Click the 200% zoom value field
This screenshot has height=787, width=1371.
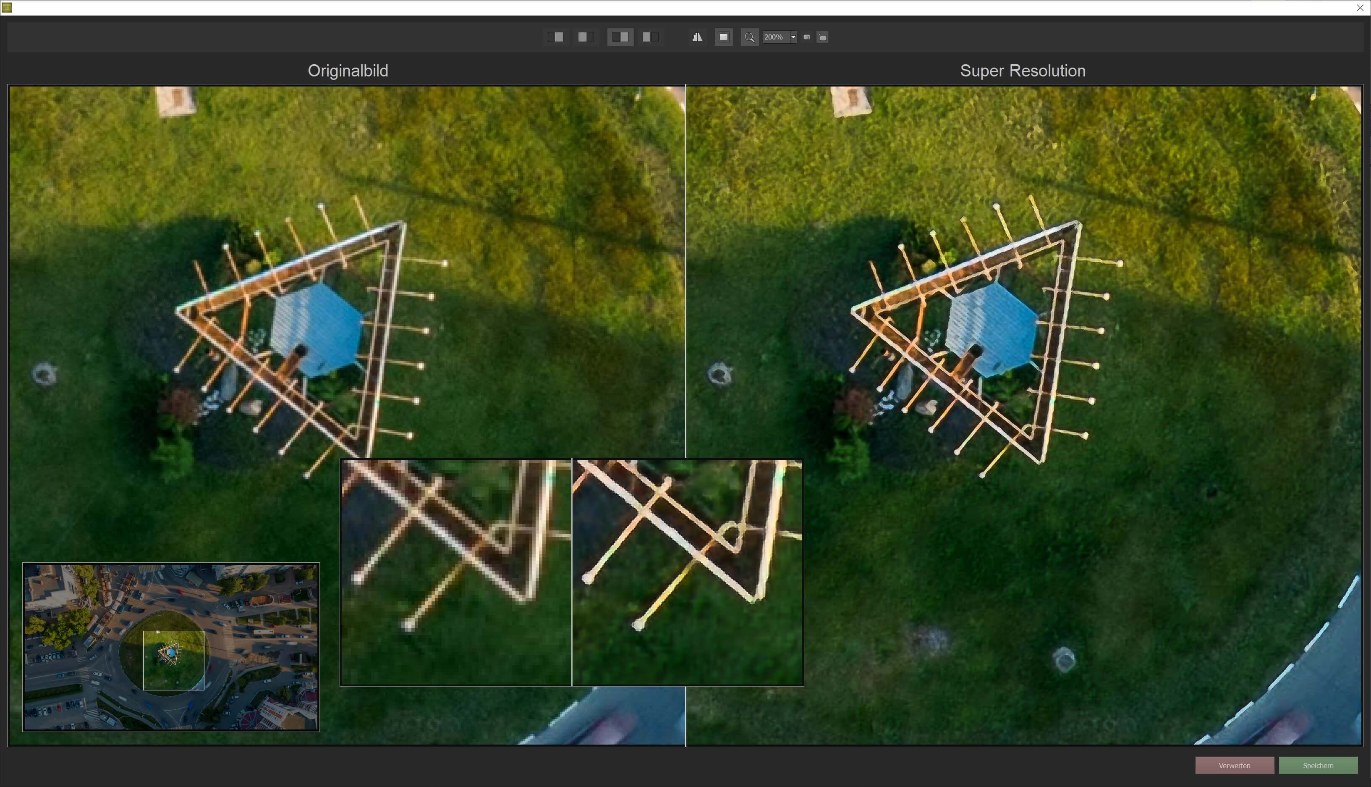click(776, 37)
